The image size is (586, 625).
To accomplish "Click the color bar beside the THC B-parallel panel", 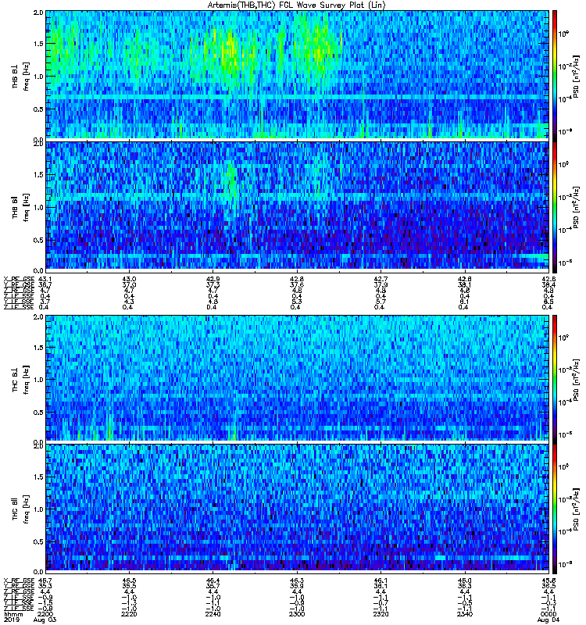I will pyautogui.click(x=555, y=508).
